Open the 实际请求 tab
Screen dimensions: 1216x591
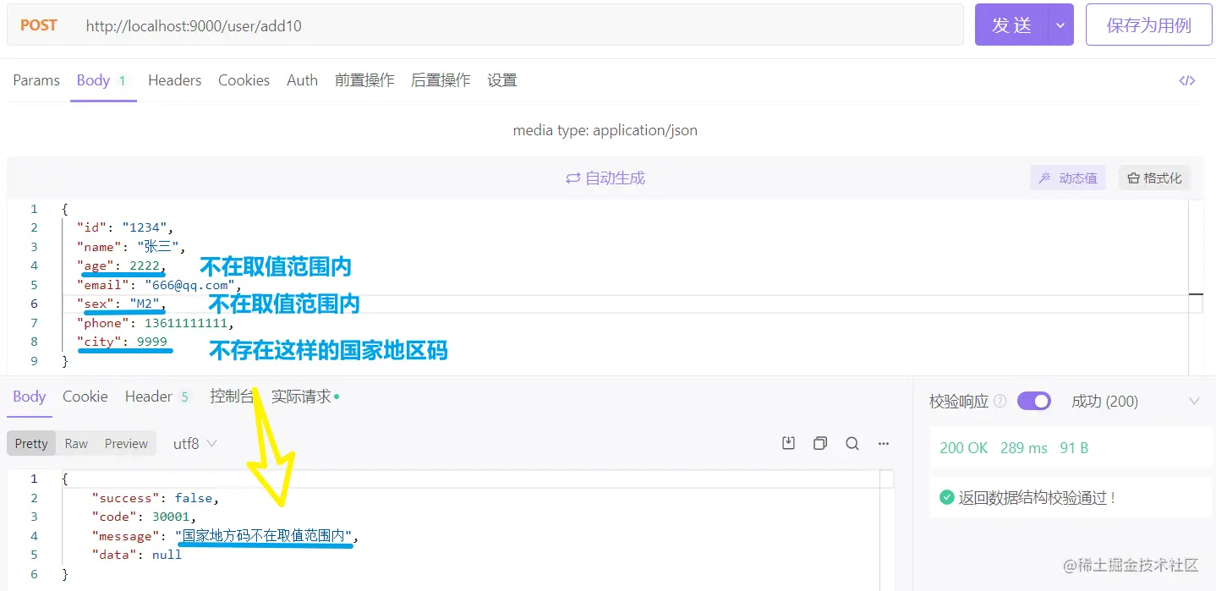click(304, 397)
